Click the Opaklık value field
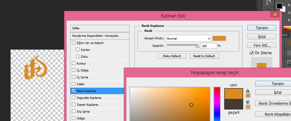The image size is (291, 121). [x=209, y=46]
